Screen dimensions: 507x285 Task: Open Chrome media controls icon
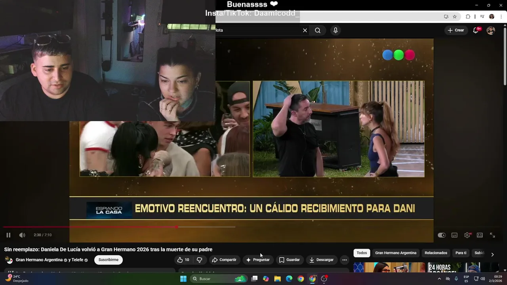click(x=482, y=17)
